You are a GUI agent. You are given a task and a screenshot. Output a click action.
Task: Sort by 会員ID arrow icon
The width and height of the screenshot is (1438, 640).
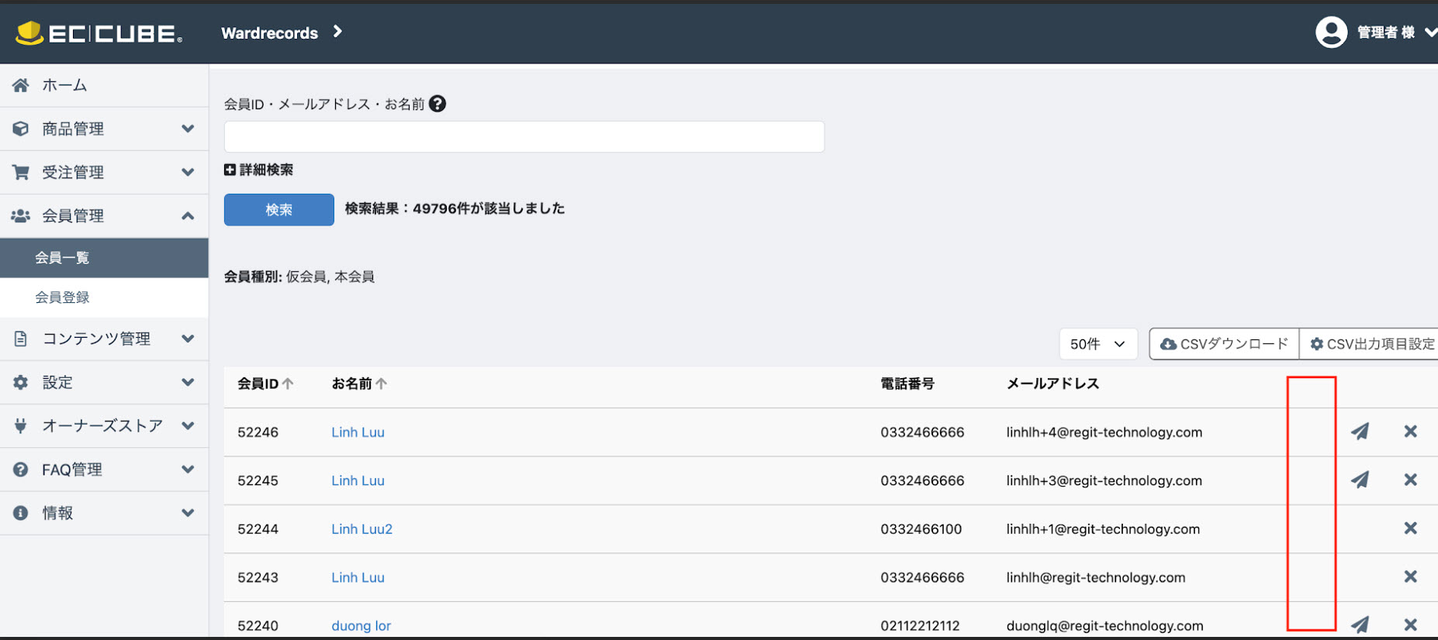(288, 384)
